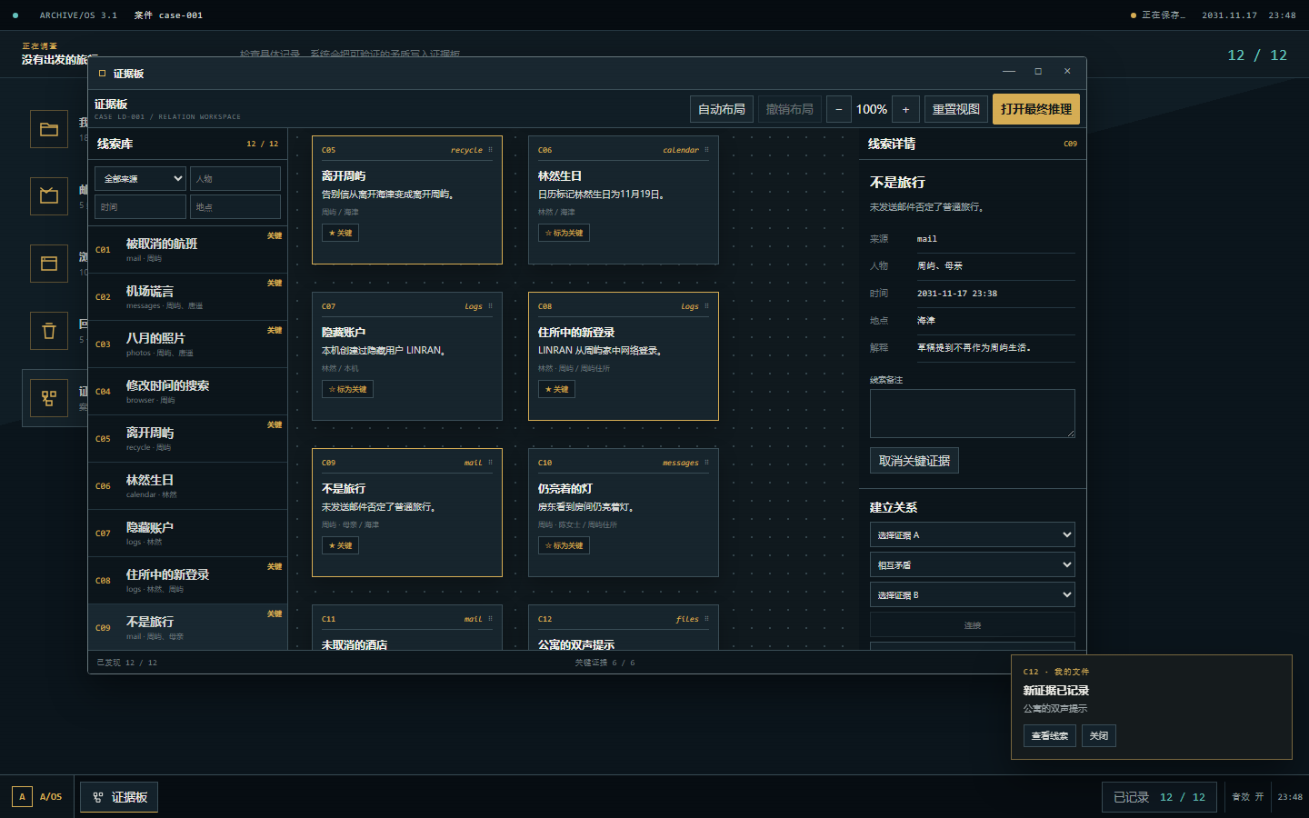Increase zoom with the plus button
Viewport: 1309px width, 818px height.
(x=905, y=109)
